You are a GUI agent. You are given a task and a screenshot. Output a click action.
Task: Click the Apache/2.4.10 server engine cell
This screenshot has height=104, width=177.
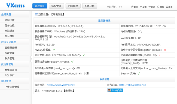pos(77,38)
